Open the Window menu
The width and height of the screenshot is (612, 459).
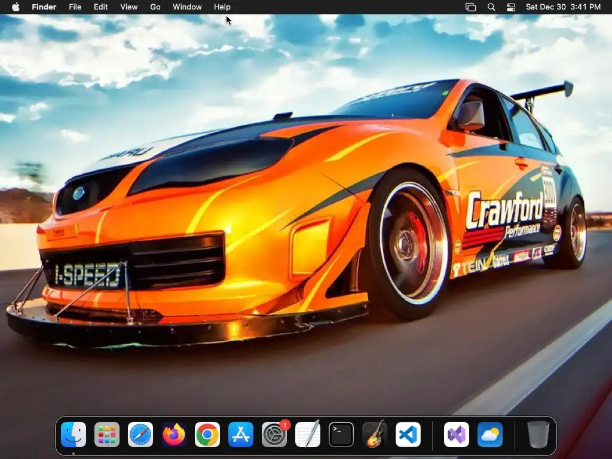click(x=187, y=7)
